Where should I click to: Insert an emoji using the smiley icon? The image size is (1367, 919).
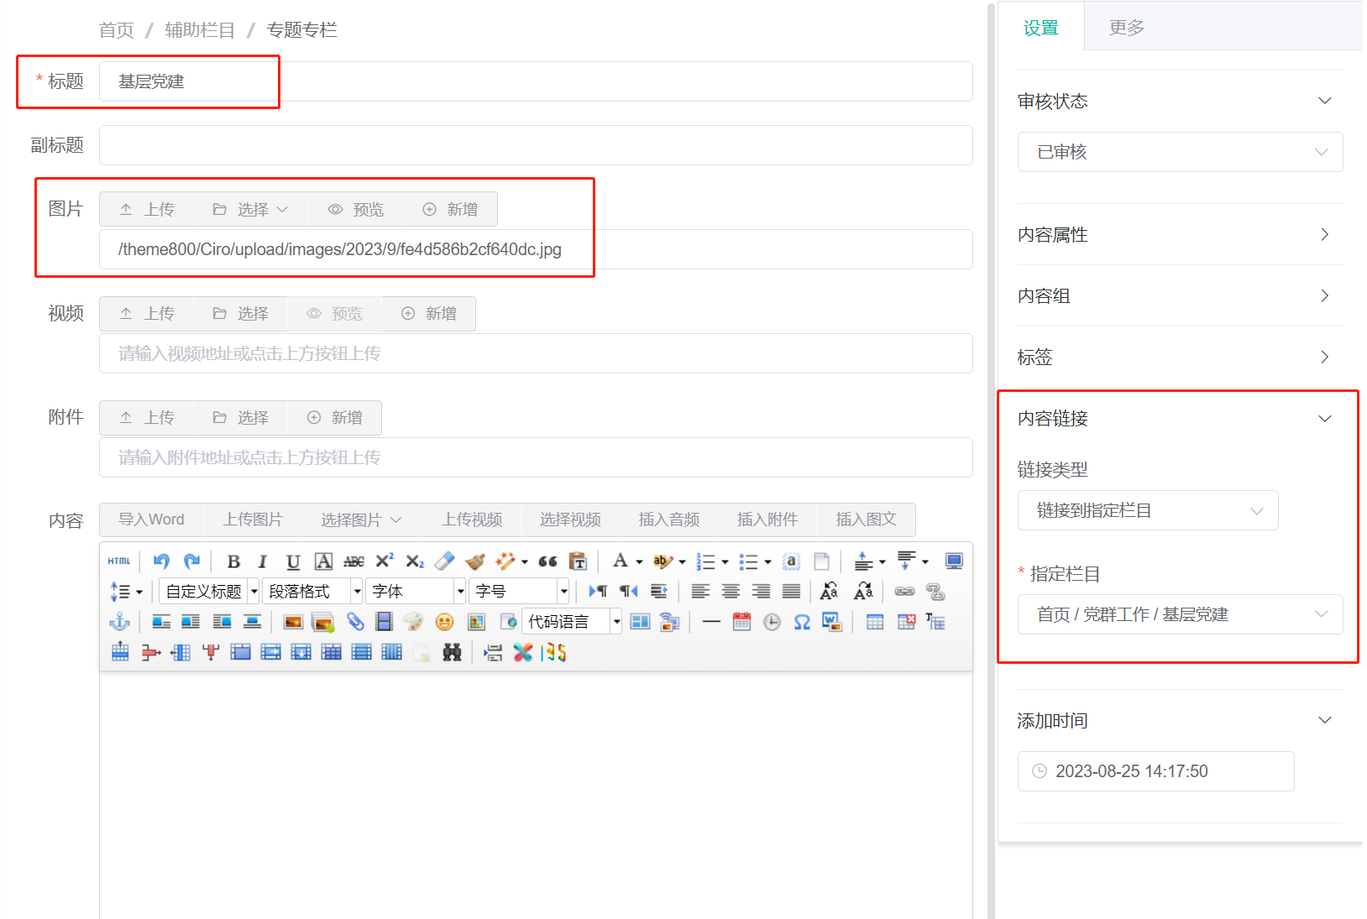tap(445, 621)
